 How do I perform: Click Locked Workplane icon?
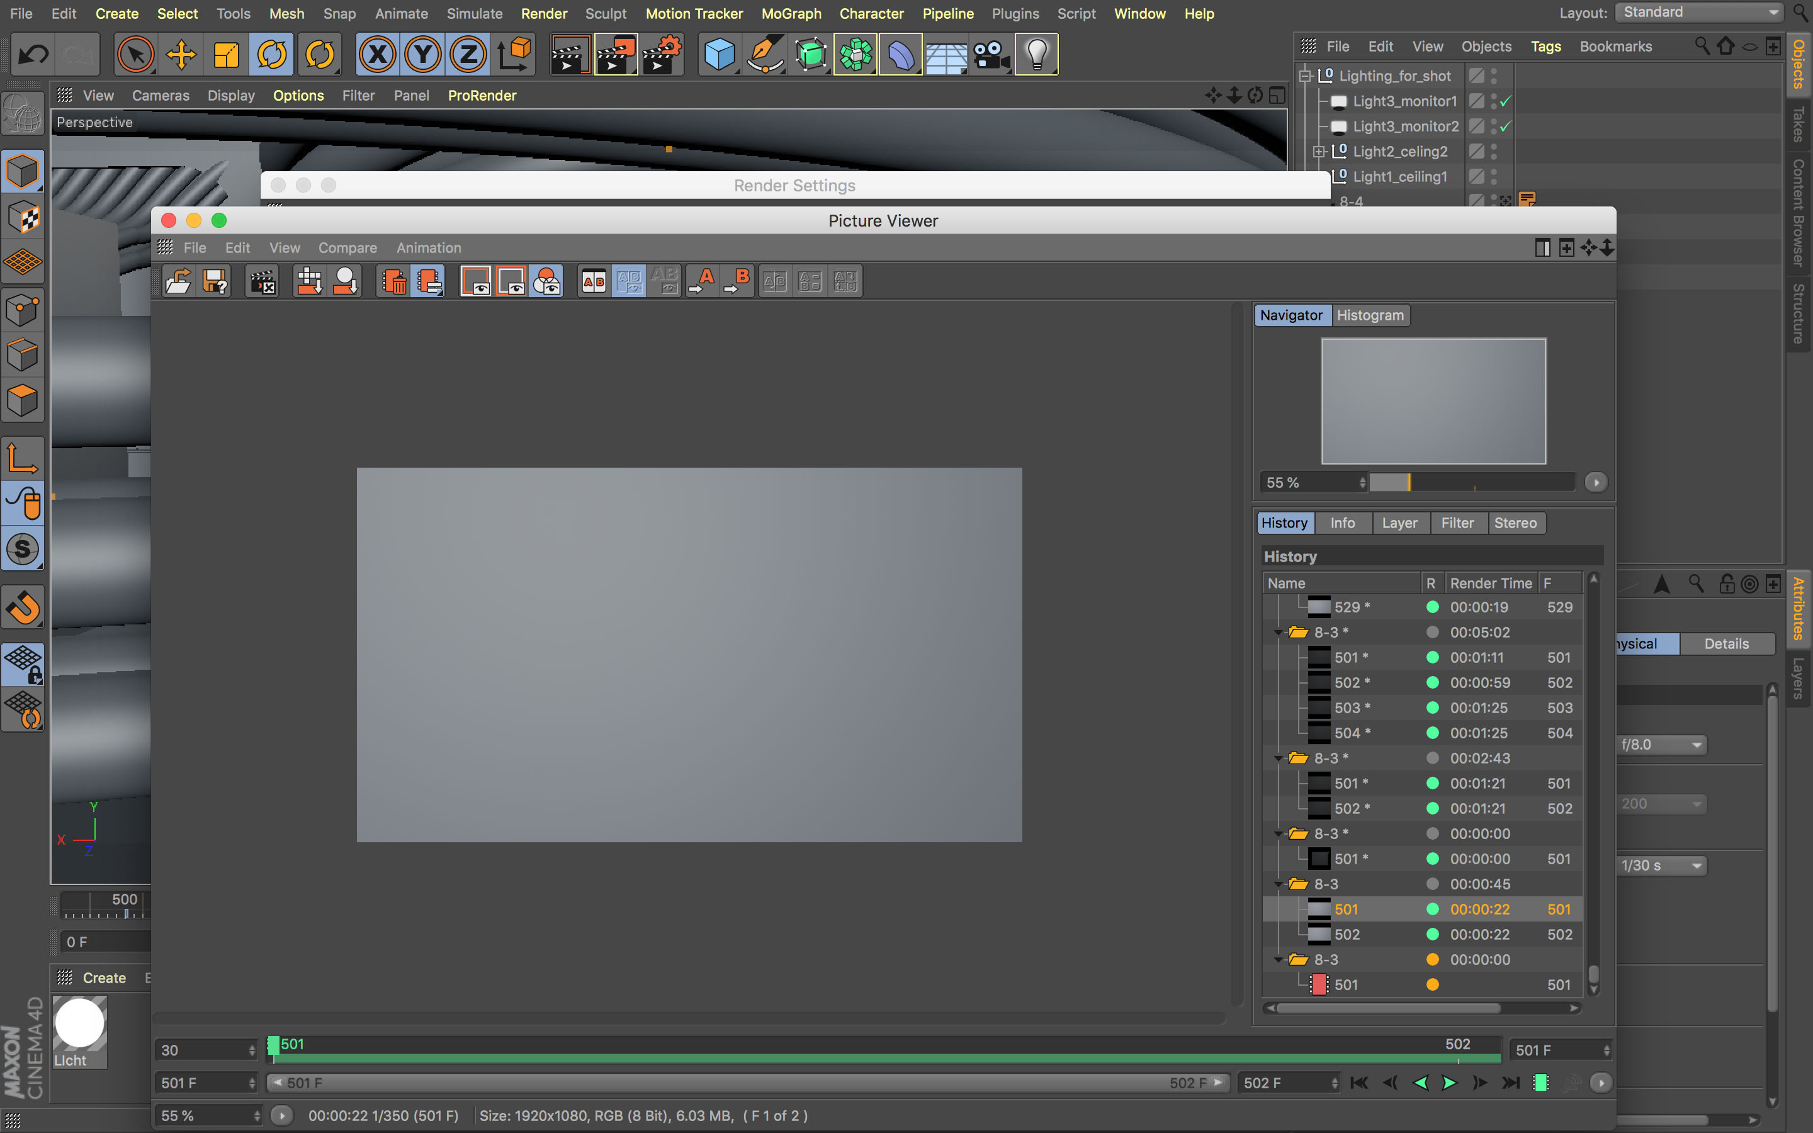pos(23,665)
